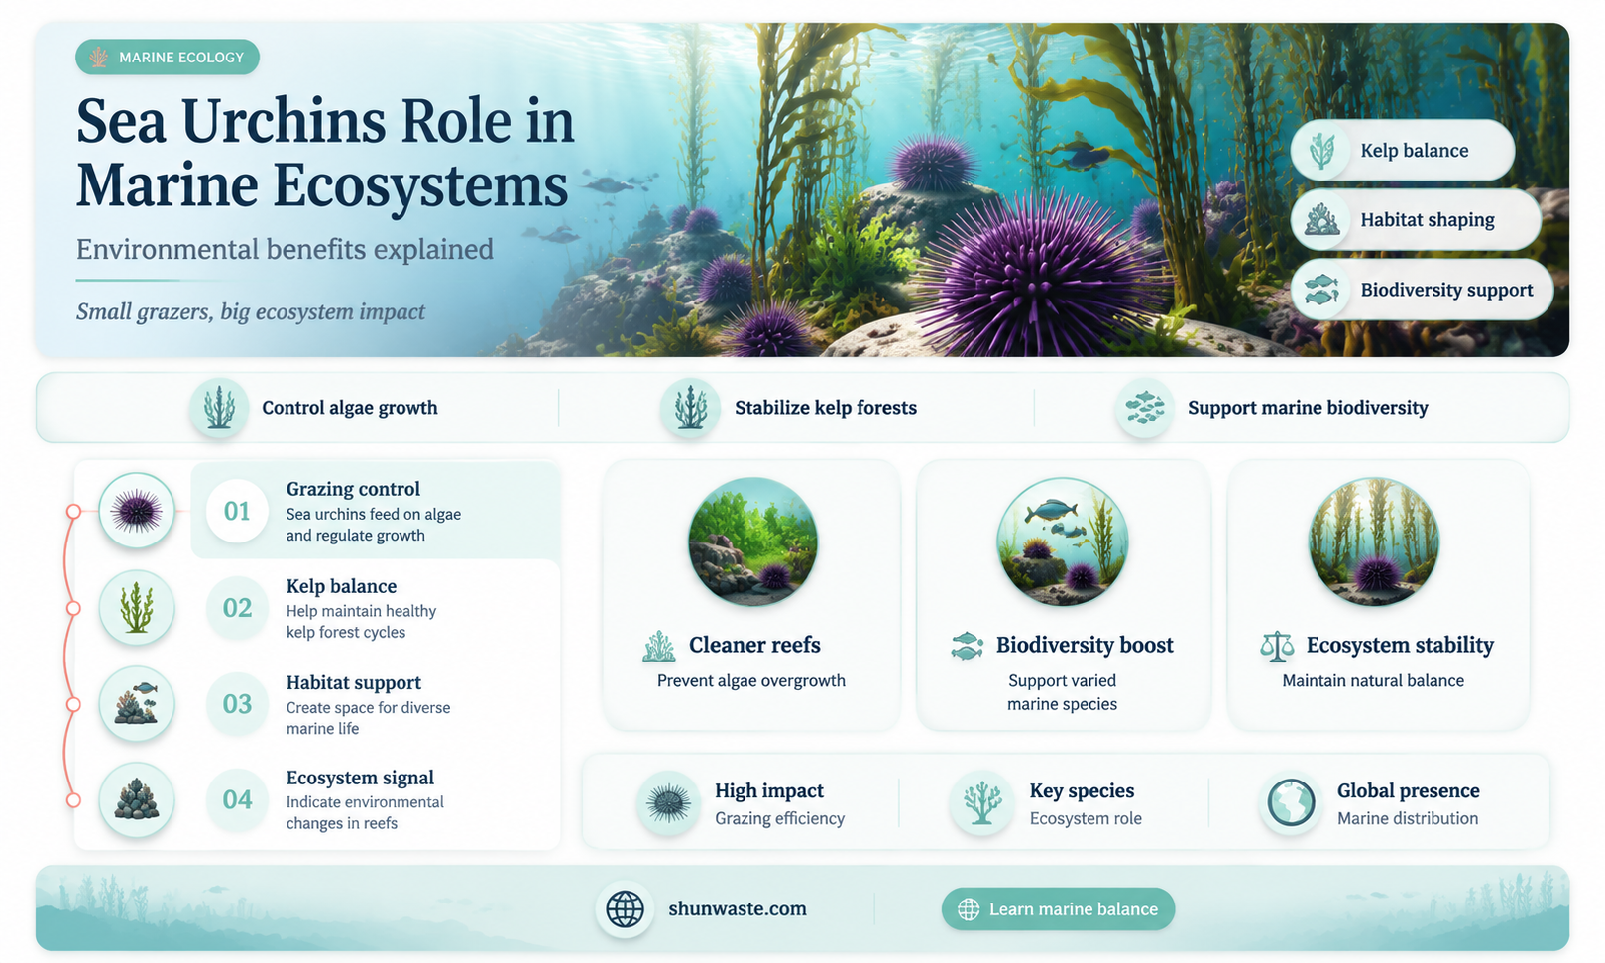Click the globe icon inside Learn marine balance
Image resolution: width=1605 pixels, height=963 pixels.
pos(969,909)
